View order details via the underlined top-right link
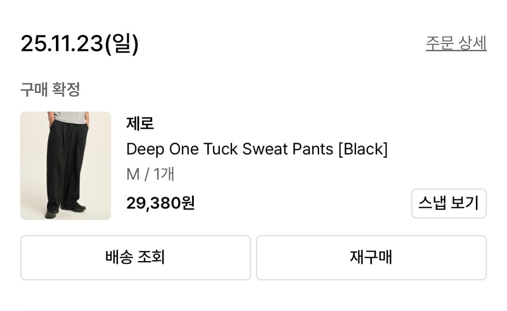The height and width of the screenshot is (311, 507). [457, 43]
